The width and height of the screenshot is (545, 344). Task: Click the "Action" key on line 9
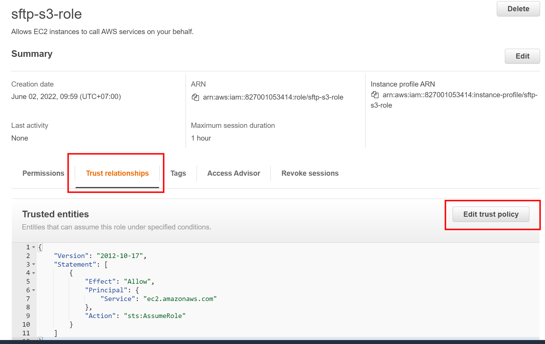100,316
